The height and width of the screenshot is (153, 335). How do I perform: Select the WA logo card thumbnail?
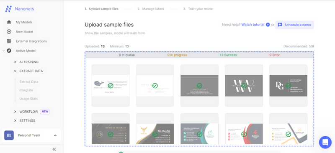(x=244, y=86)
